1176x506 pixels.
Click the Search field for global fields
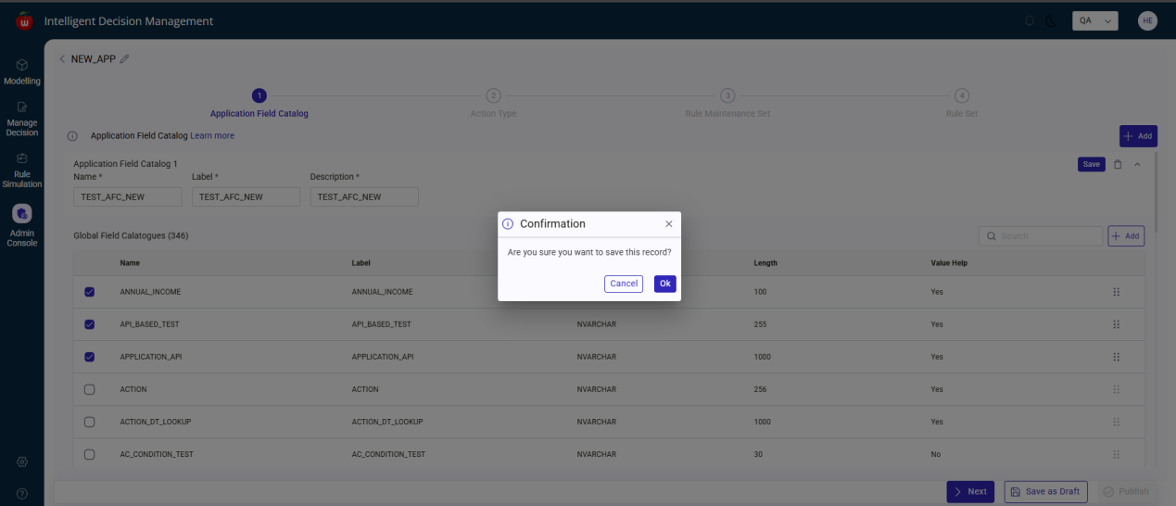1041,236
